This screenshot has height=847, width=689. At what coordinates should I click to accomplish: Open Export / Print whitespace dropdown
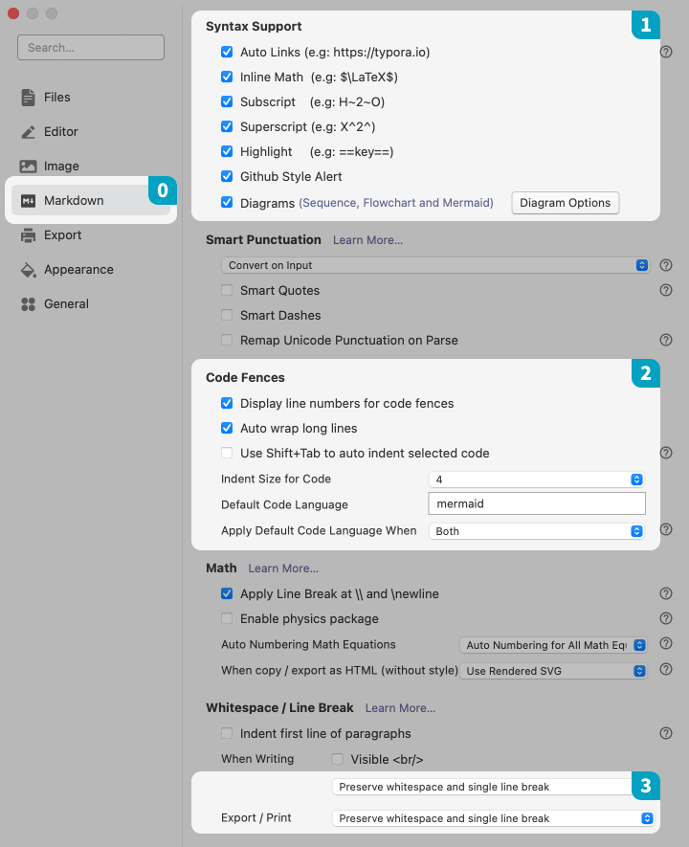pyautogui.click(x=493, y=818)
